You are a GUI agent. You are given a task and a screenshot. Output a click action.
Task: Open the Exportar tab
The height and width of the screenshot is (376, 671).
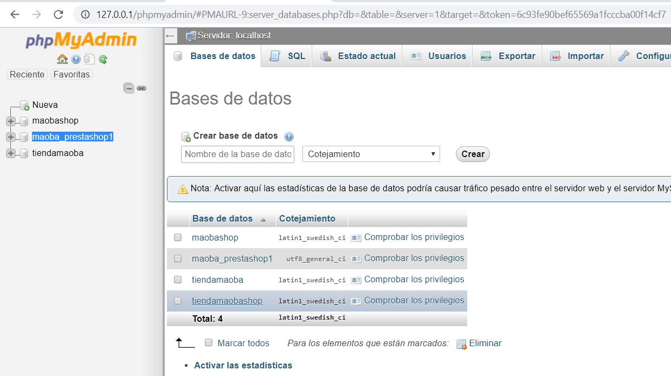508,56
